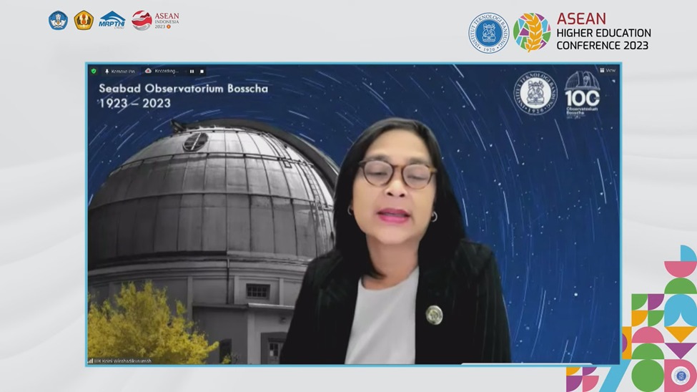Click the green encryption shield icon
This screenshot has width=697, height=392.
click(94, 71)
